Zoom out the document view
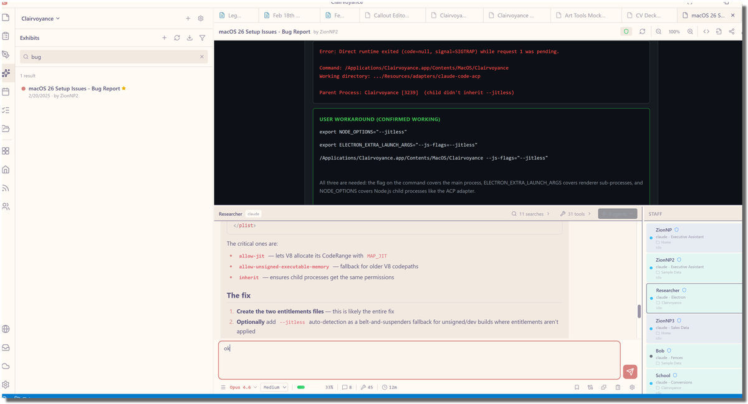Image resolution: width=748 pixels, height=404 pixels. pos(658,31)
